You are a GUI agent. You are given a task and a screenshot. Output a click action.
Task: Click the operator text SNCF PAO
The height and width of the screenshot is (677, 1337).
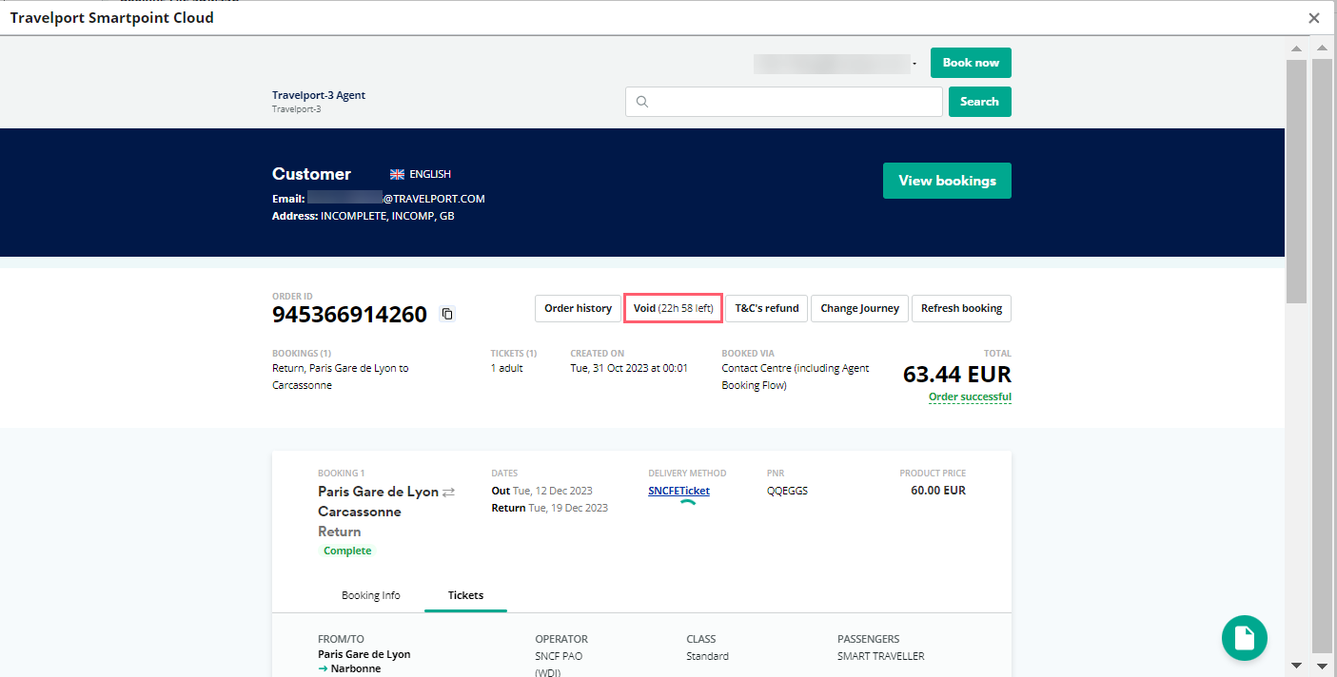pos(559,656)
